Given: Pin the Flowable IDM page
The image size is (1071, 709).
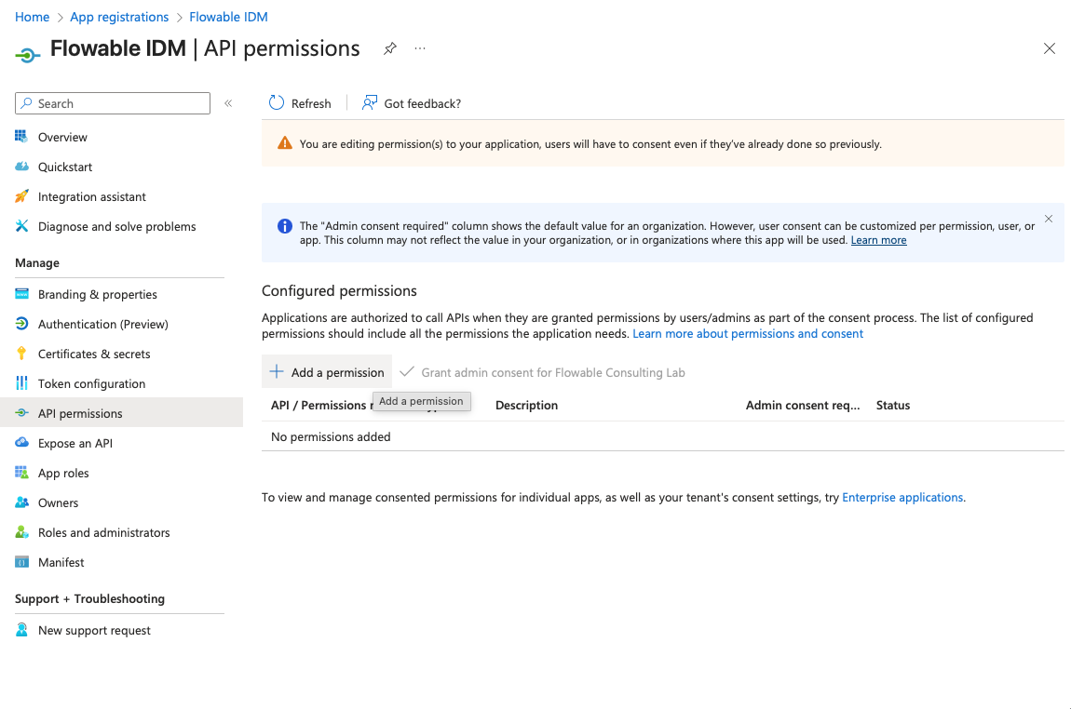Looking at the screenshot, I should click(x=390, y=48).
